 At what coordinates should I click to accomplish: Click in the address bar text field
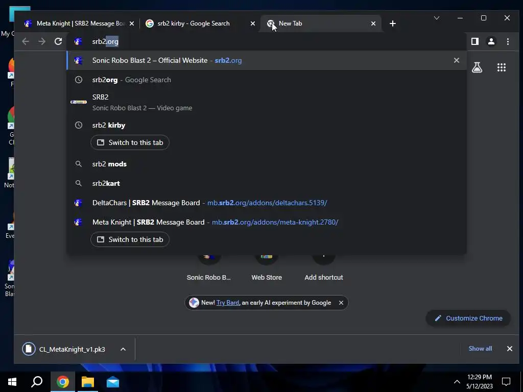267,41
